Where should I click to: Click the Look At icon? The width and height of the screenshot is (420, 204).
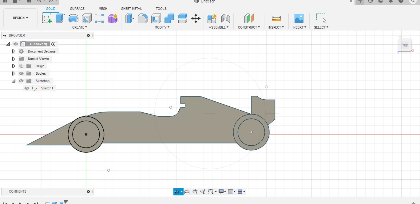point(187,192)
